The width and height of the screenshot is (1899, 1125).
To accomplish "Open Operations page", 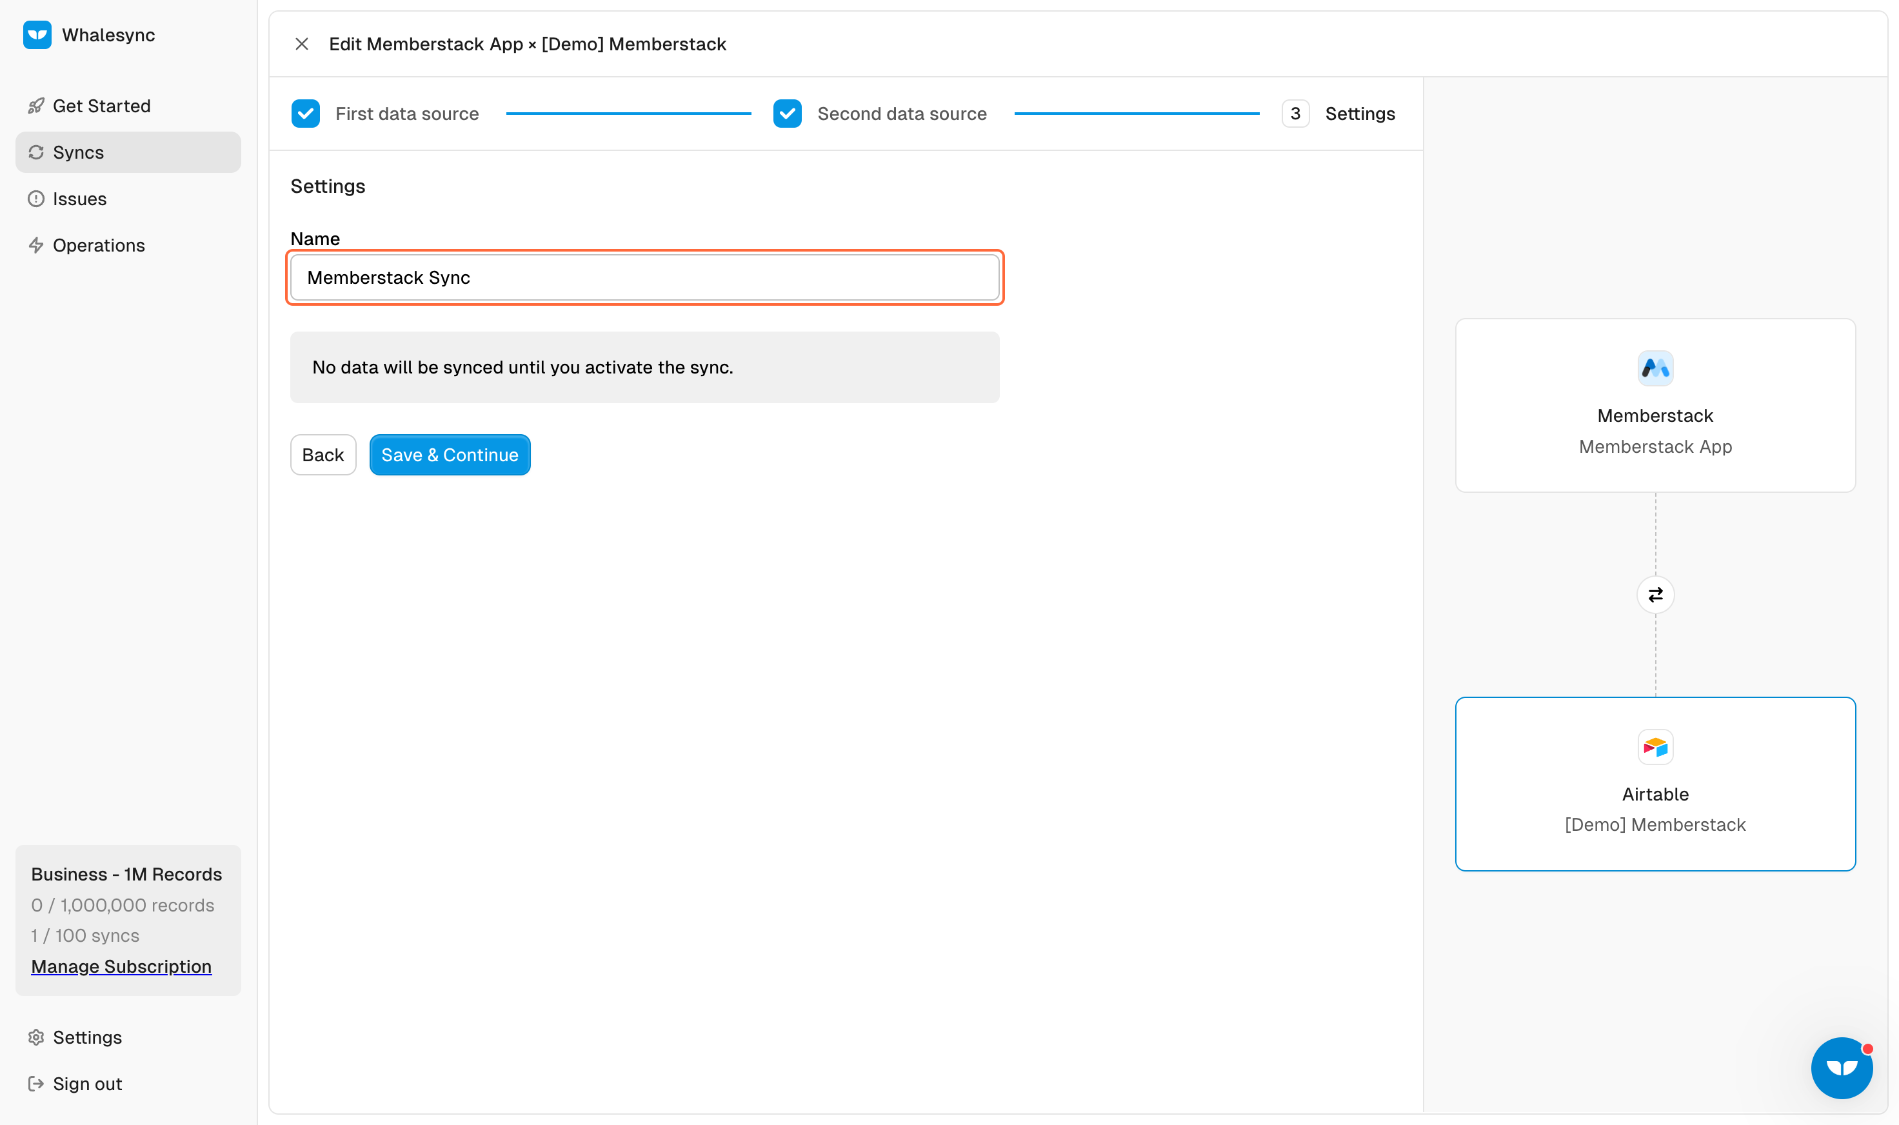I will pyautogui.click(x=128, y=245).
